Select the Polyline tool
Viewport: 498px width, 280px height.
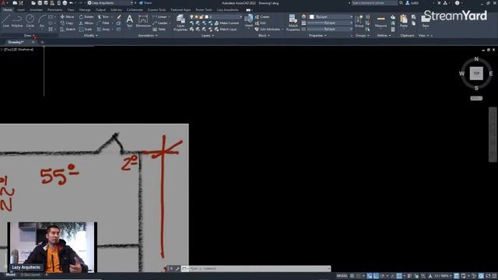[x=17, y=21]
